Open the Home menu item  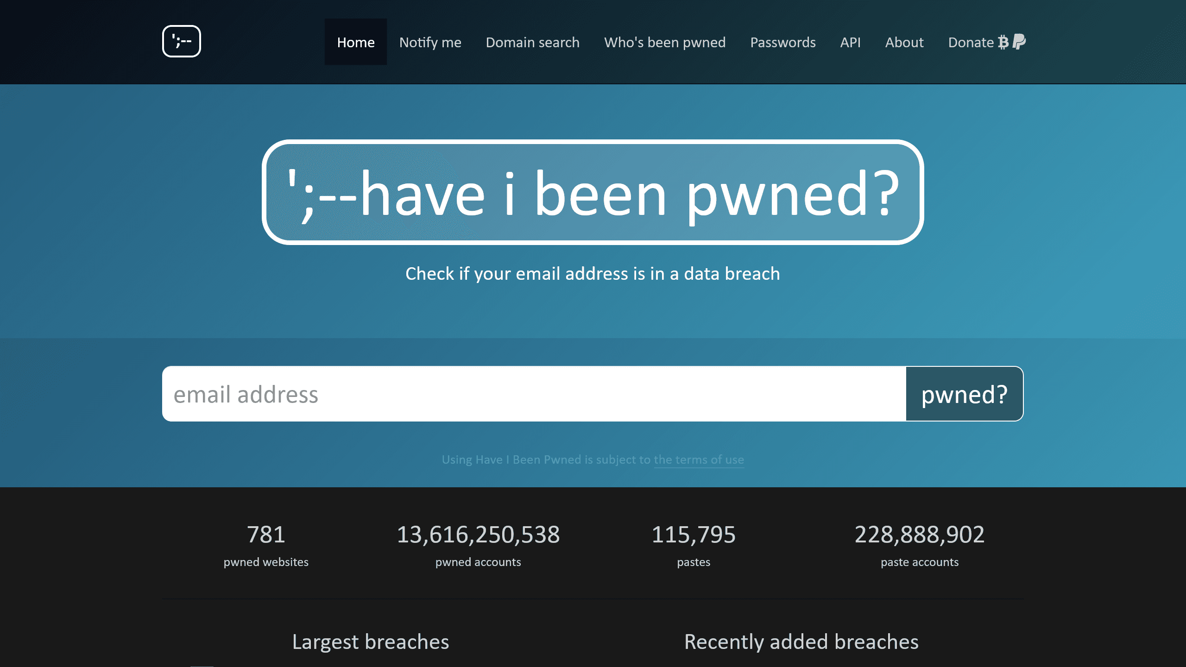(x=356, y=42)
